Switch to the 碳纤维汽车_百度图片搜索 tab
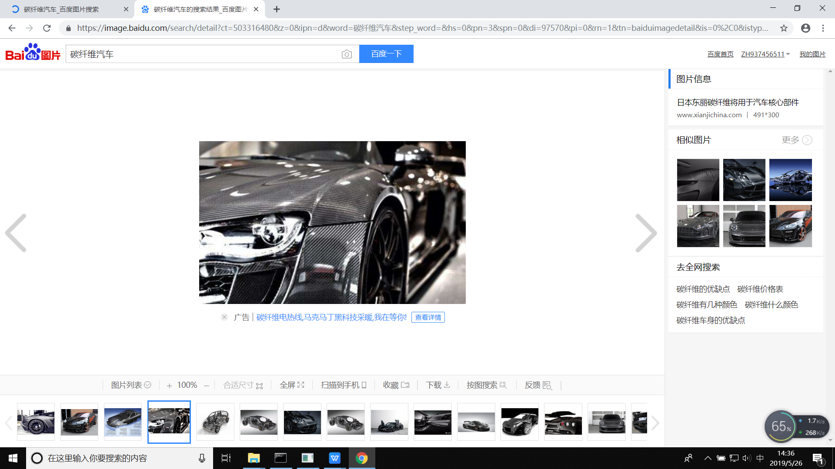The width and height of the screenshot is (835, 469). [x=61, y=9]
